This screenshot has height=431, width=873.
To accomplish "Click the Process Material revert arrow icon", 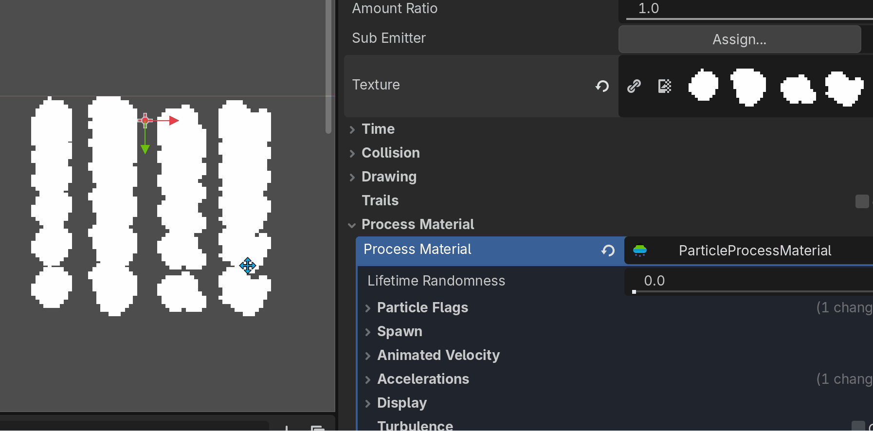I will click(x=608, y=251).
